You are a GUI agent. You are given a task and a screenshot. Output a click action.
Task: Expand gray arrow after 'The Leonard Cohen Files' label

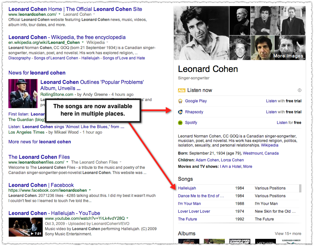pyautogui.click(x=120, y=162)
